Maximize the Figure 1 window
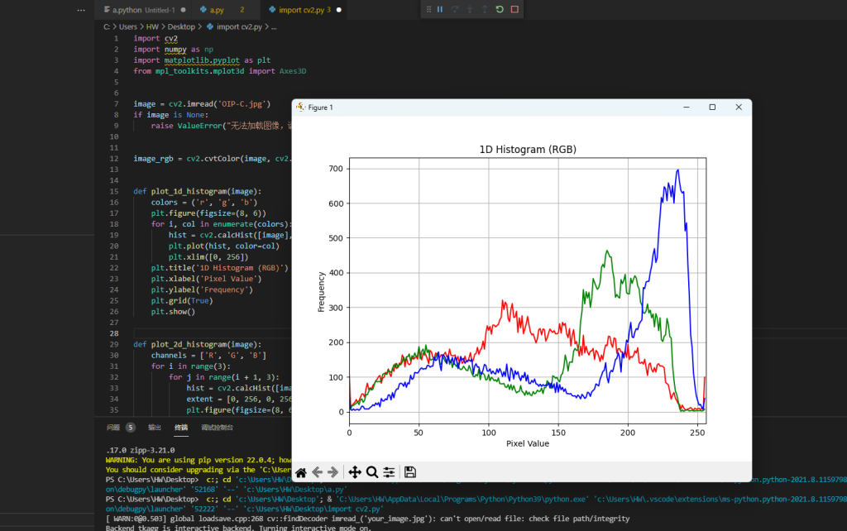The image size is (847, 531). (712, 107)
